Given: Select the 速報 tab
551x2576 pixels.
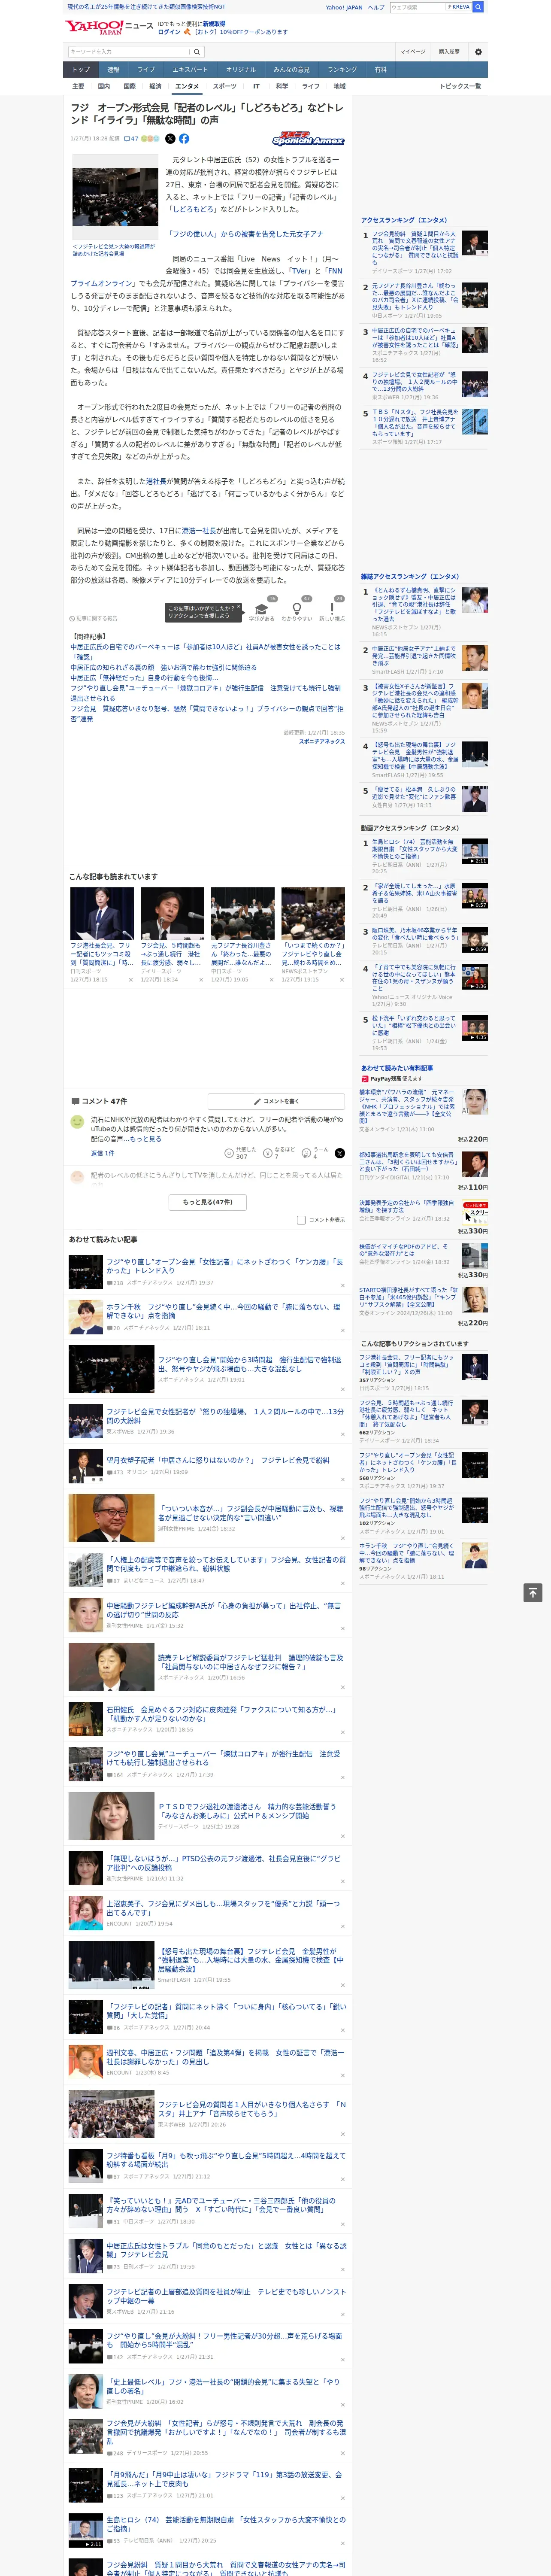Looking at the screenshot, I should 113,69.
